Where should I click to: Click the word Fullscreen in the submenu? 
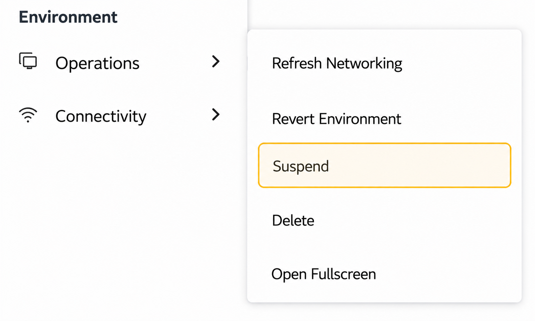(x=344, y=274)
